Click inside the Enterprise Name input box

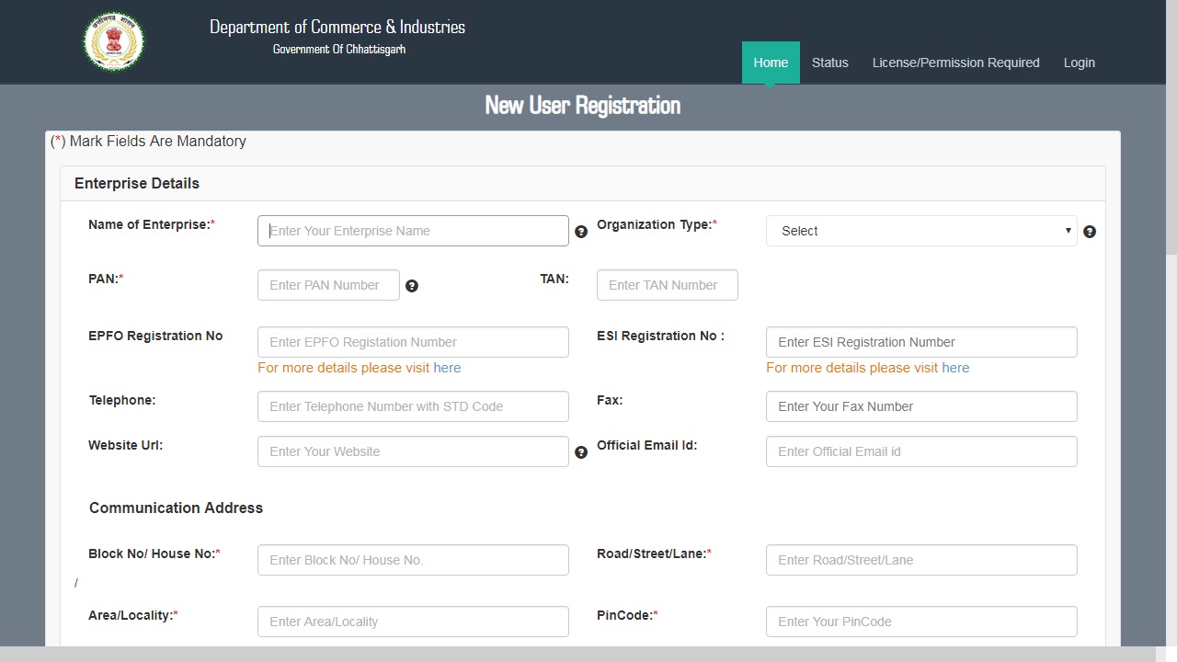tap(412, 231)
